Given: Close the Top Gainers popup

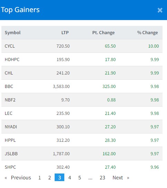Looking at the screenshot, I should [x=160, y=10].
